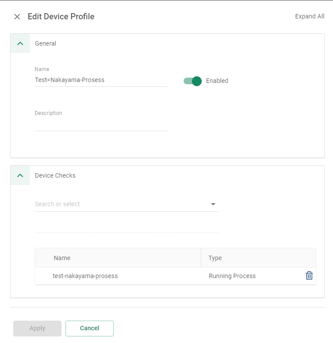333x343 pixels.
Task: Open the device checks dropdown arrow
Action: click(213, 204)
